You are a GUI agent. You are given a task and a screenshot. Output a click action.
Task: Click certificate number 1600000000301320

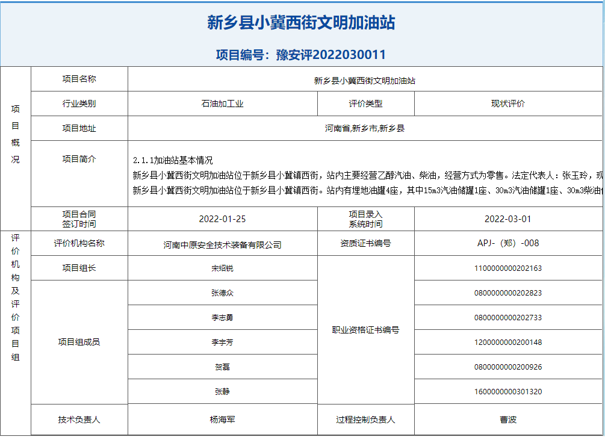click(507, 392)
